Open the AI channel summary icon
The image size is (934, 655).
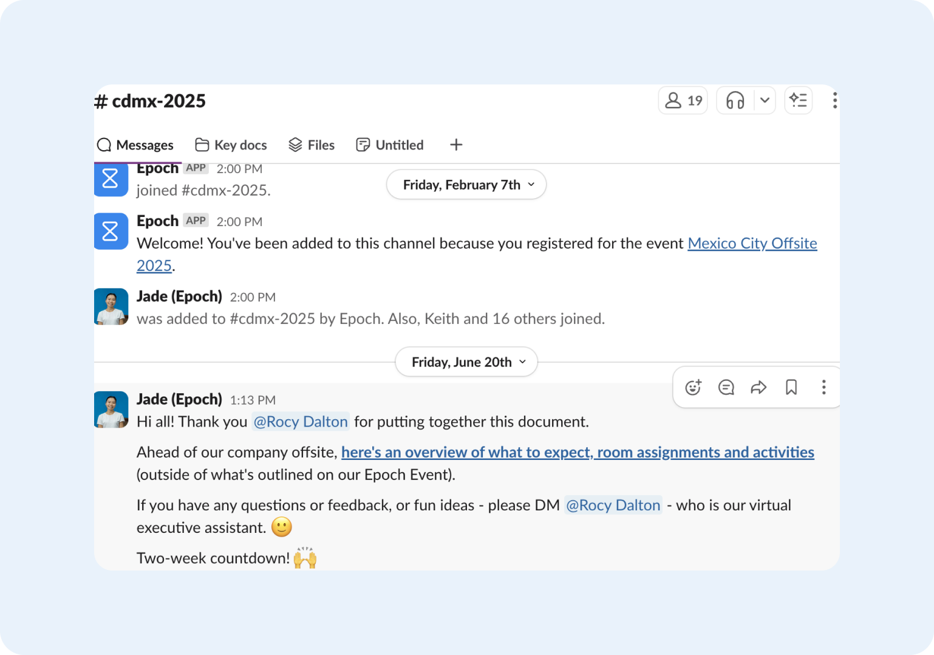(x=798, y=100)
